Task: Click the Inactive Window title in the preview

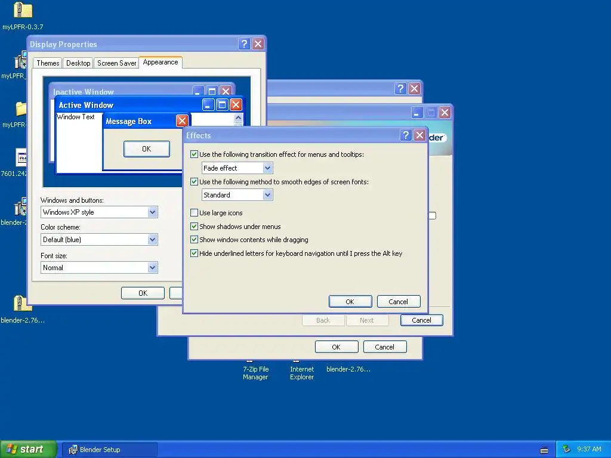Action: (83, 92)
